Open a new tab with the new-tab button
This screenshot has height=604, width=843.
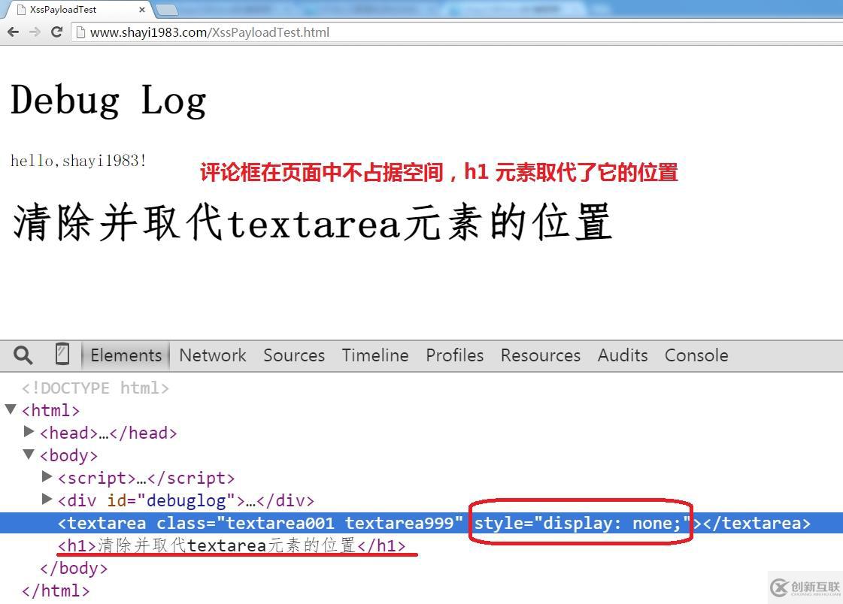tap(167, 10)
